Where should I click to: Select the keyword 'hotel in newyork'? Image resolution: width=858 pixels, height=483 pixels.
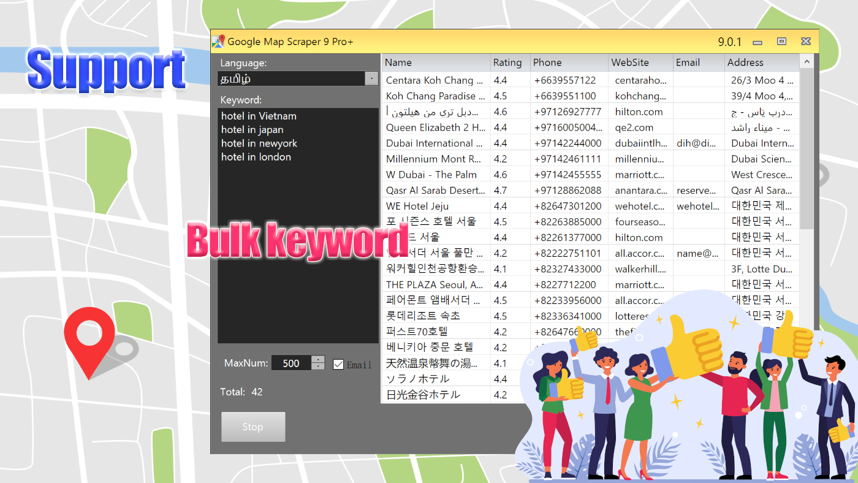tap(257, 143)
